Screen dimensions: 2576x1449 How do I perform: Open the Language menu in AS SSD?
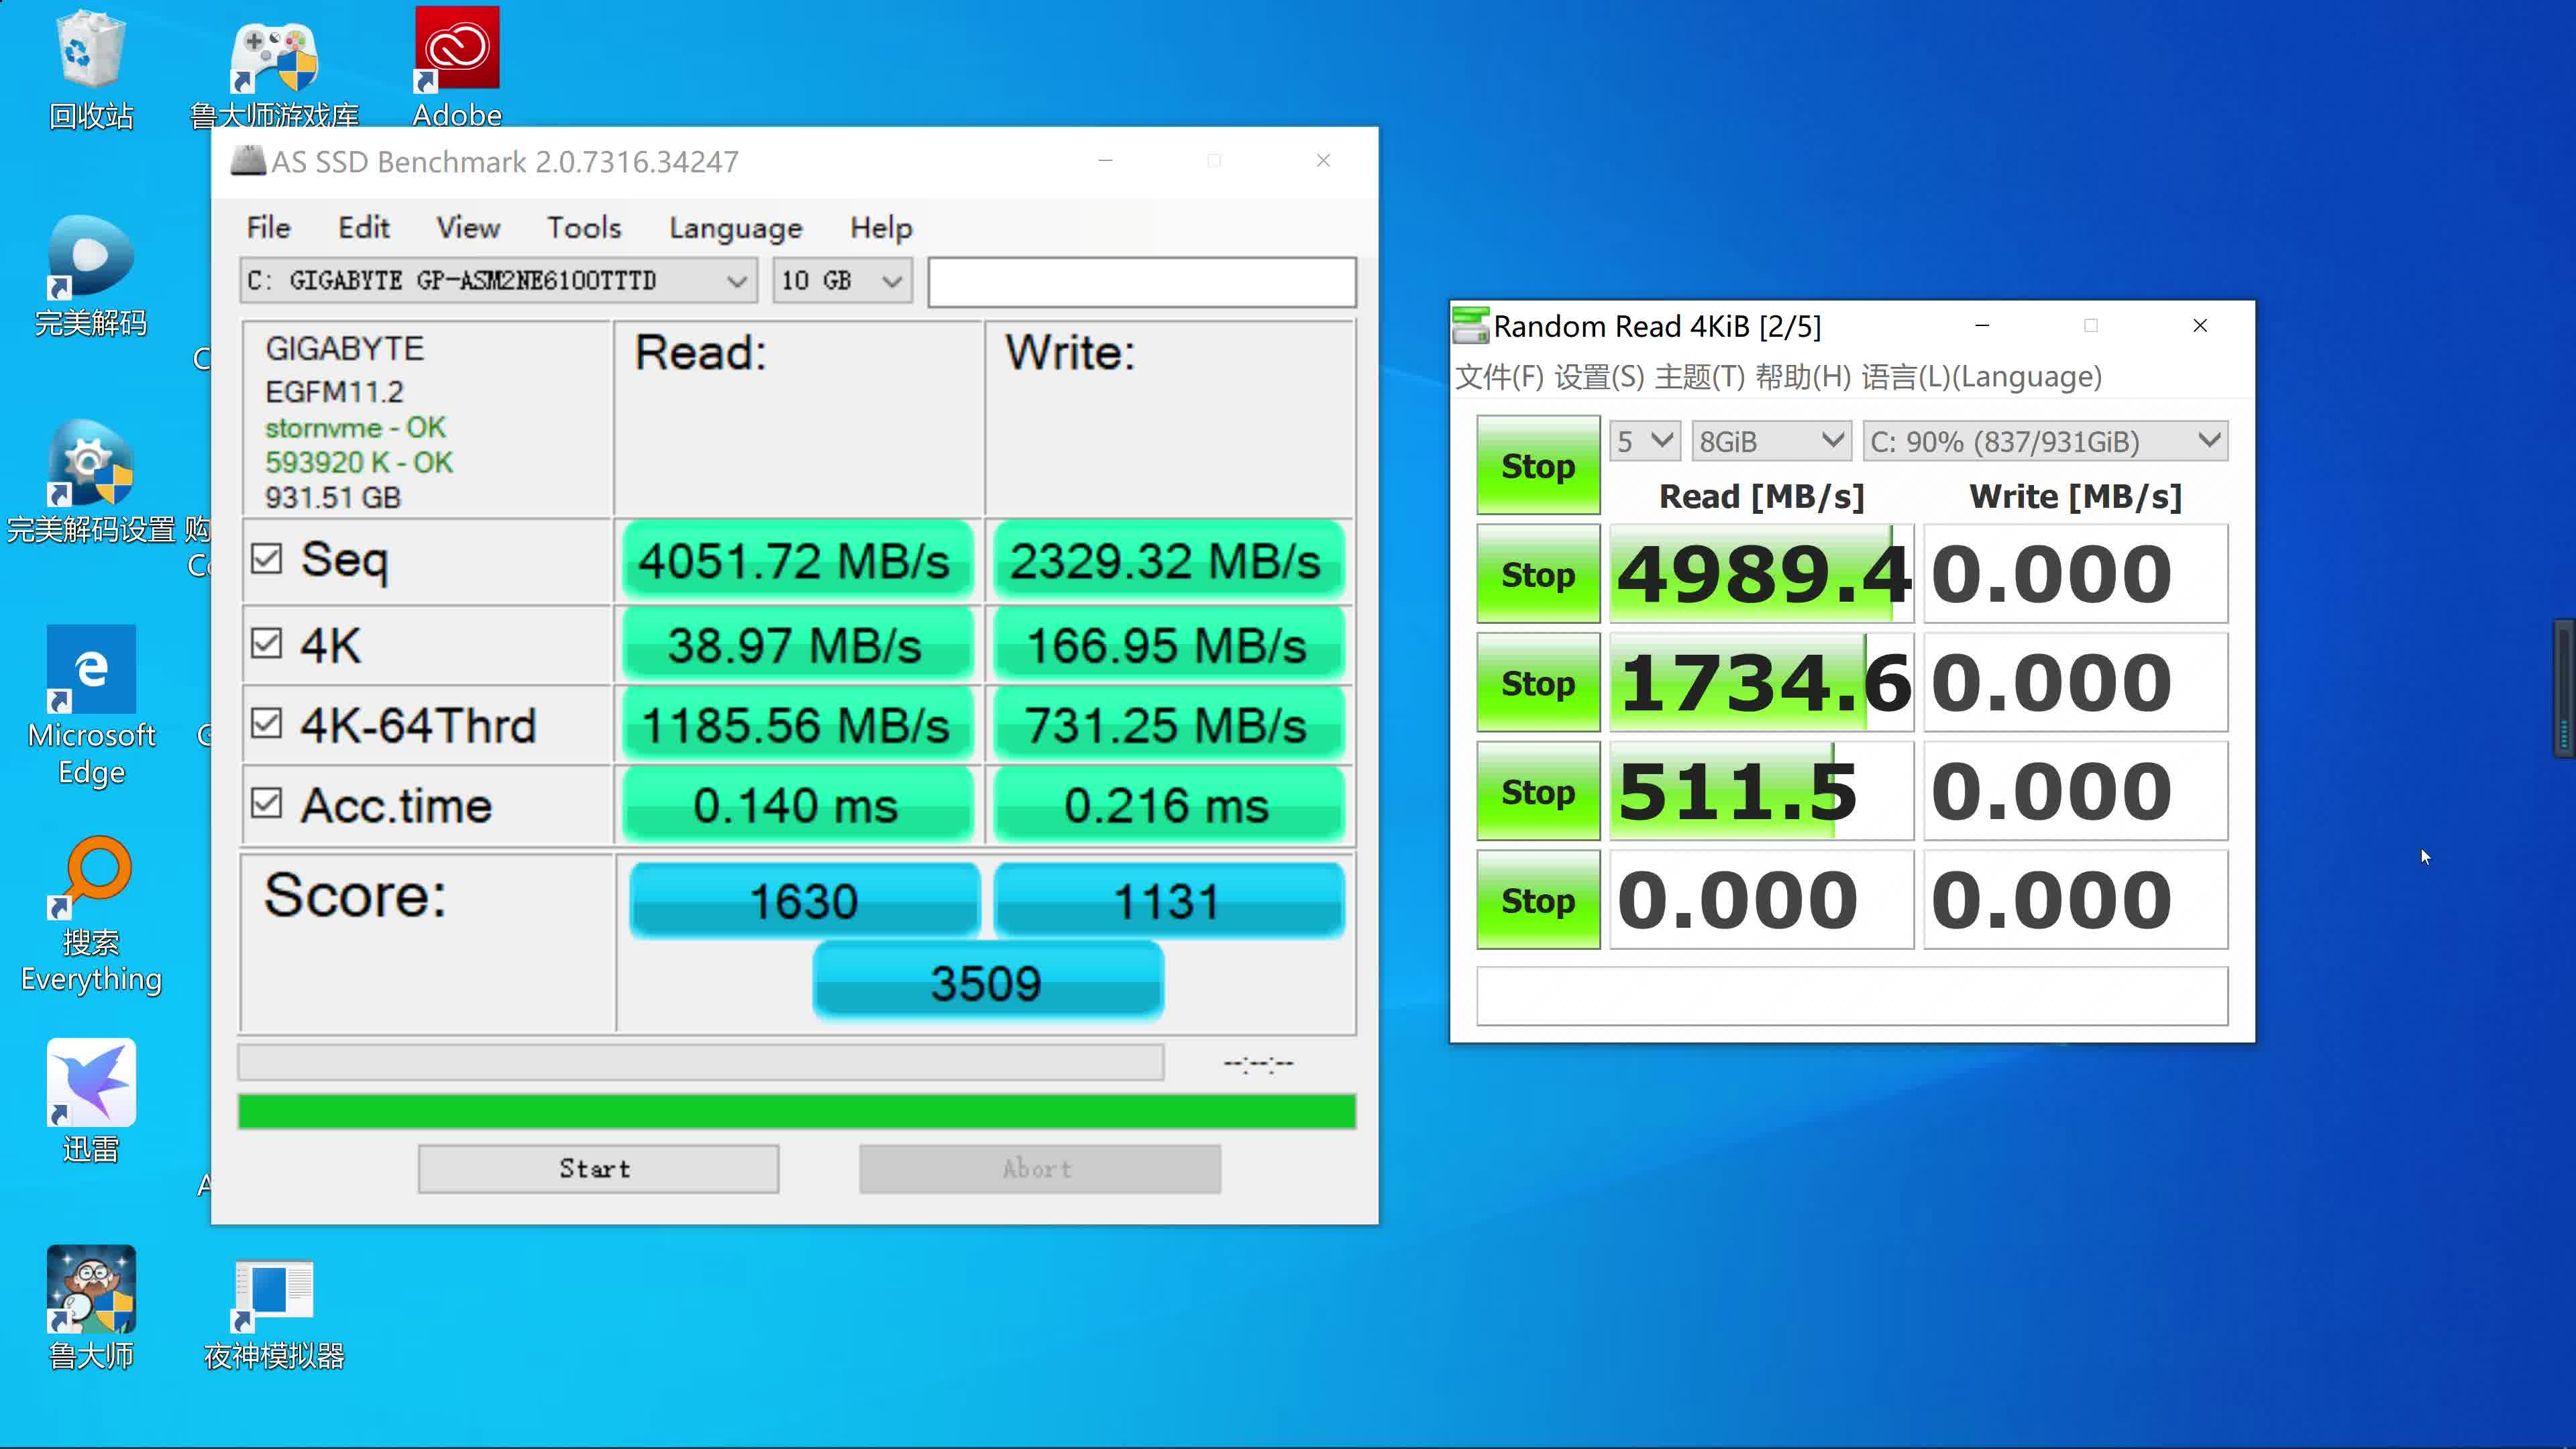pyautogui.click(x=735, y=227)
